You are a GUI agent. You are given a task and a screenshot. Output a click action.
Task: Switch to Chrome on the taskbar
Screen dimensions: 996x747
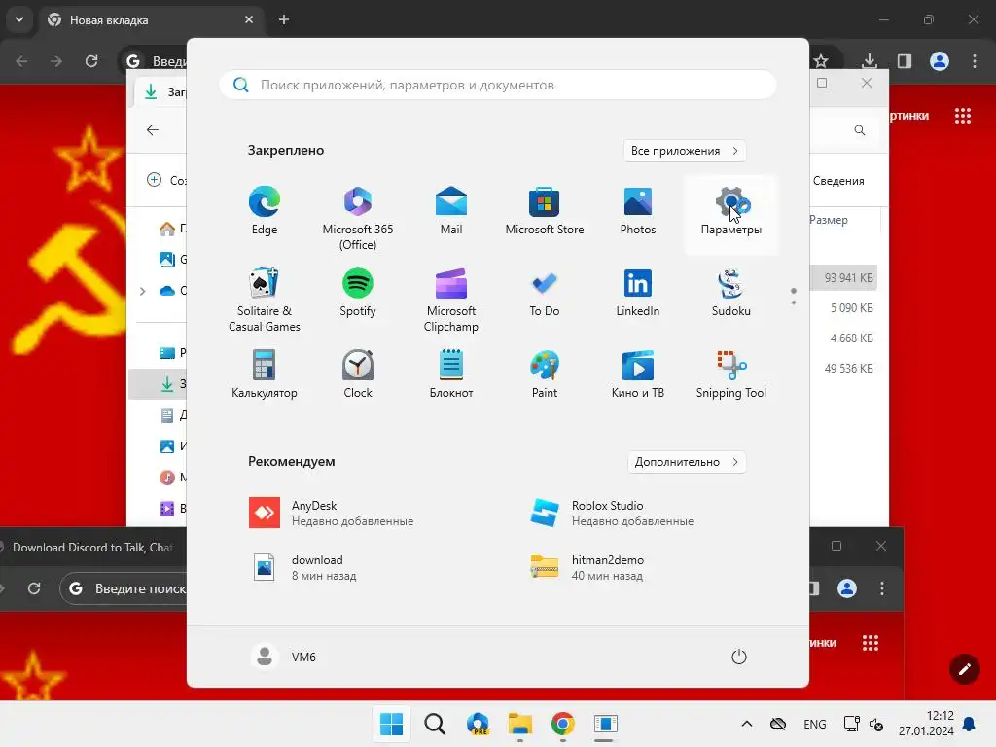pos(563,724)
